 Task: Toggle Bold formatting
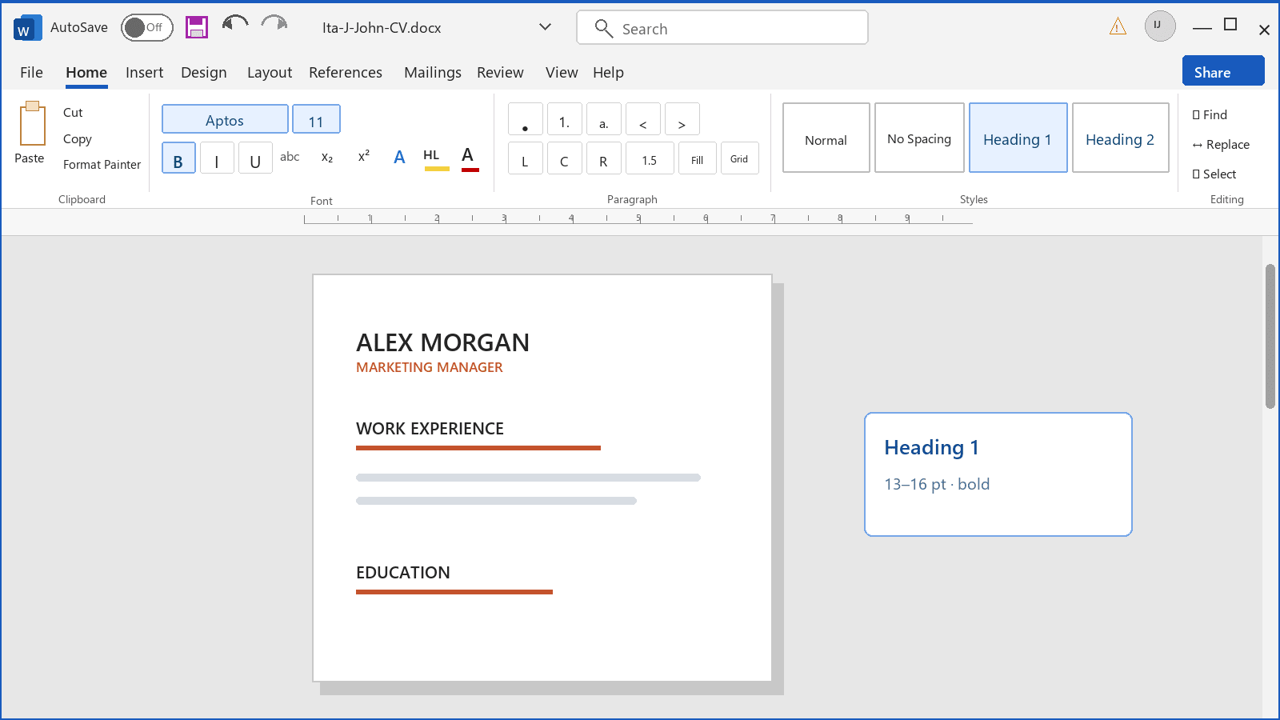(x=178, y=158)
